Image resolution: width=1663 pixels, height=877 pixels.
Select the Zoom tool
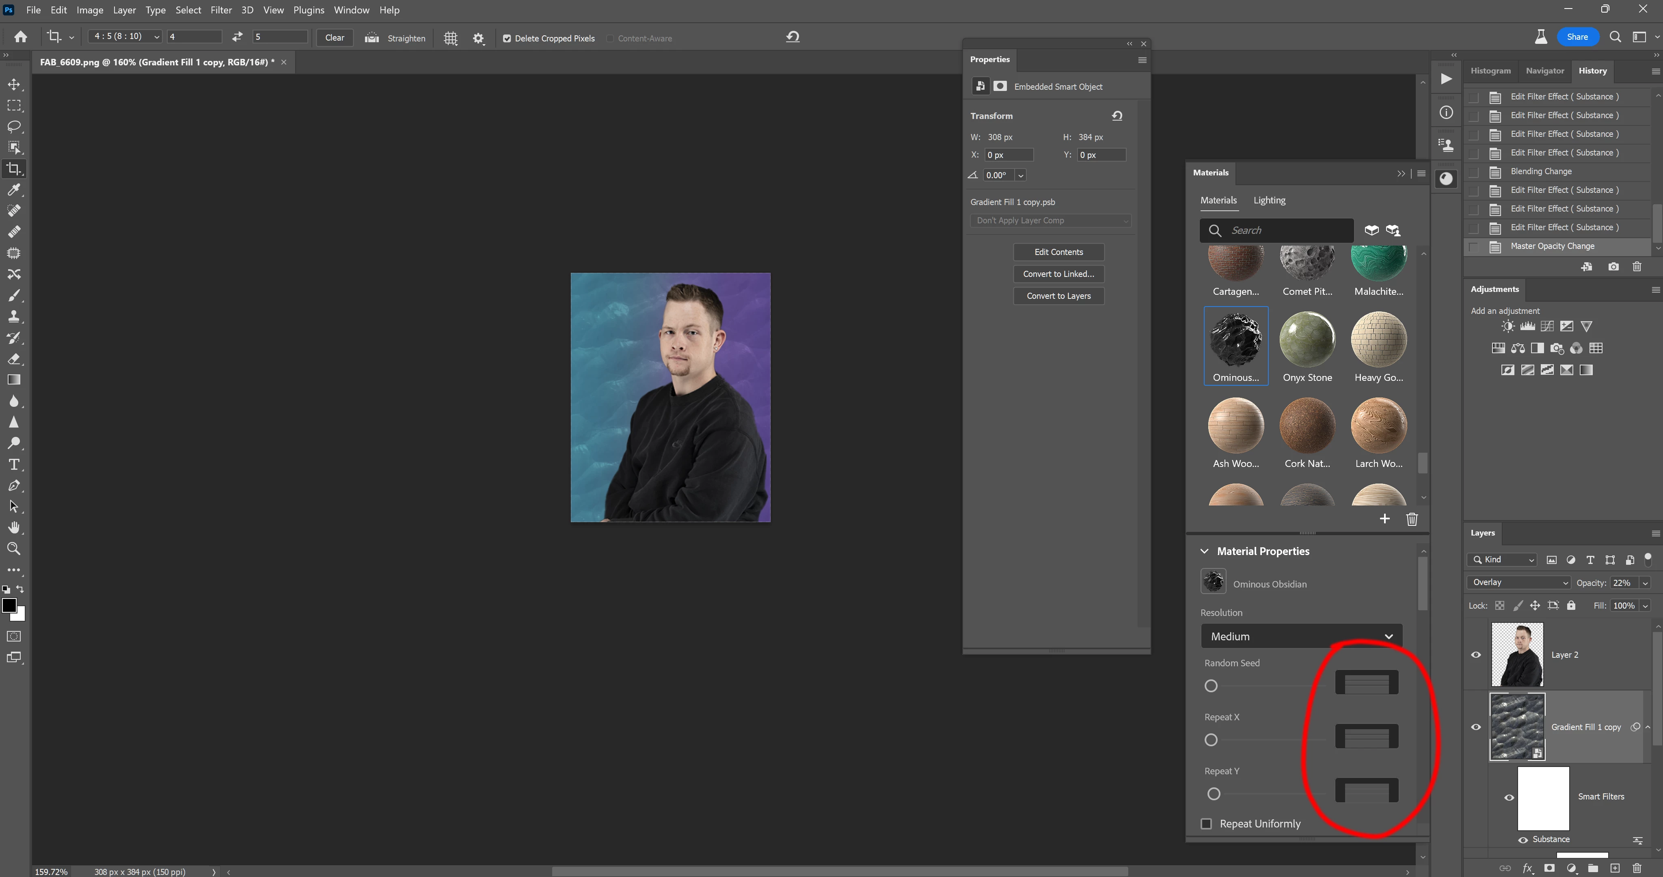click(14, 549)
